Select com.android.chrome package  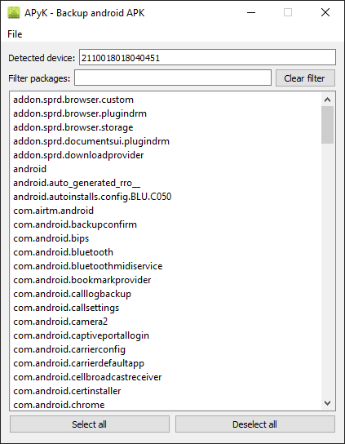[x=166, y=404]
